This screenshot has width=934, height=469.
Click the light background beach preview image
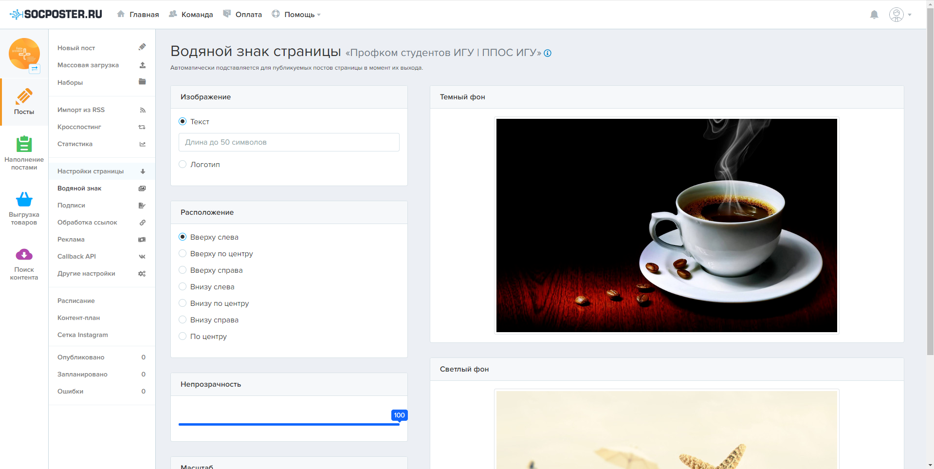(667, 430)
